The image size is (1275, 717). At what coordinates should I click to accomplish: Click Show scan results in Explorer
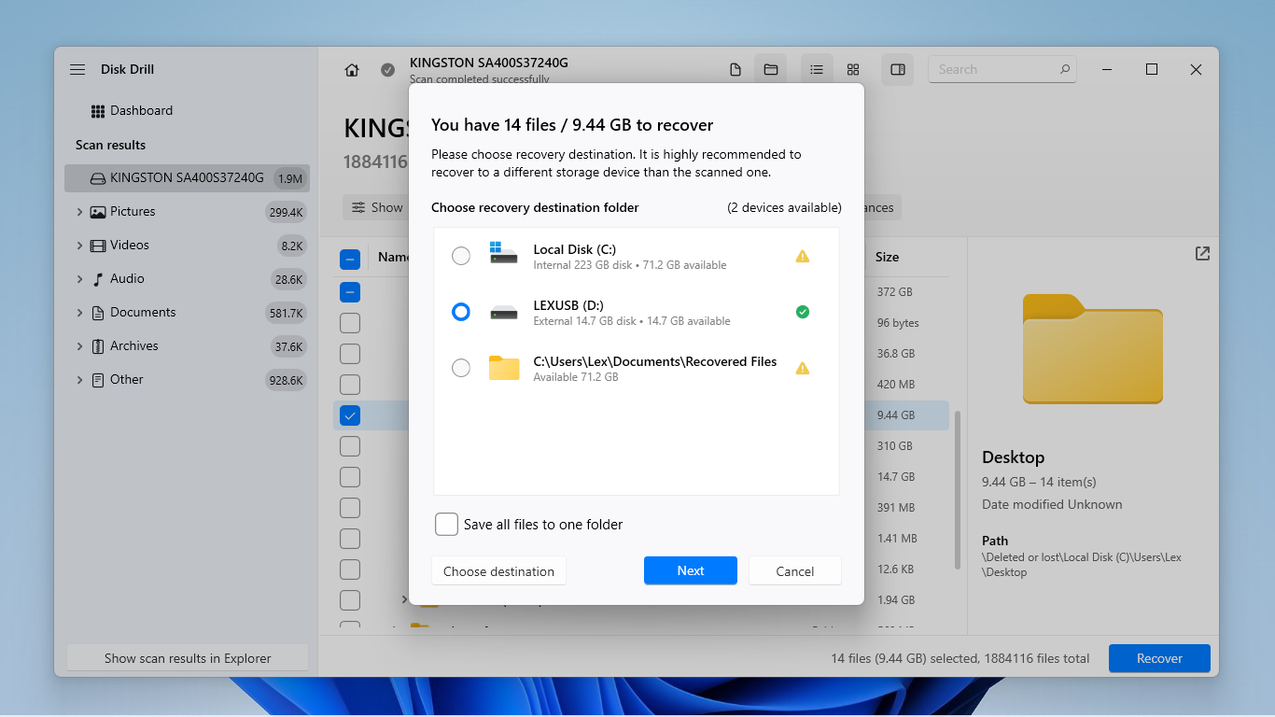[x=188, y=658]
